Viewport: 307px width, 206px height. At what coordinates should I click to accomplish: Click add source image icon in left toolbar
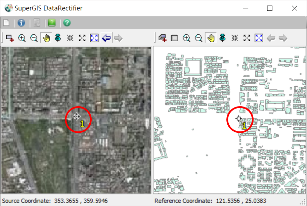(x=10, y=38)
